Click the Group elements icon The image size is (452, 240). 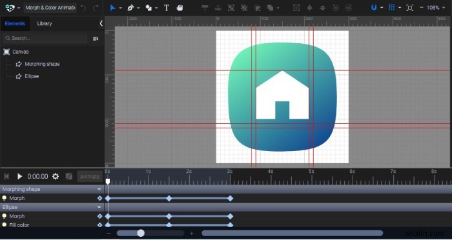click(231, 8)
